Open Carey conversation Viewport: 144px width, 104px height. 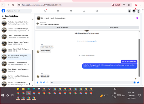pyautogui.click(x=16, y=37)
